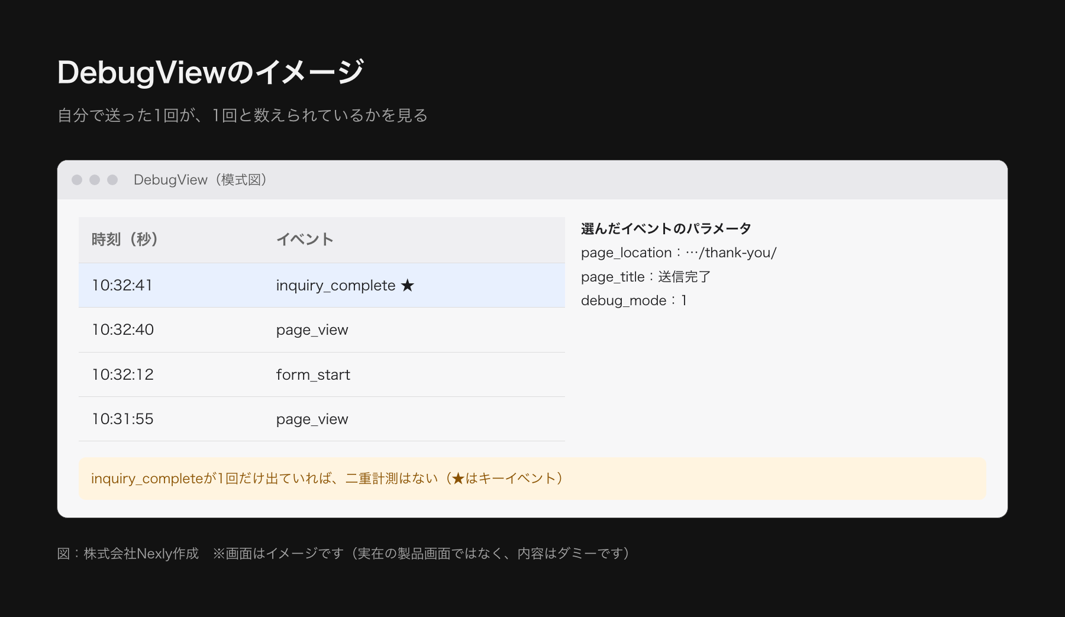Click the debug_mode parameter value
Image resolution: width=1065 pixels, height=617 pixels.
pos(684,301)
